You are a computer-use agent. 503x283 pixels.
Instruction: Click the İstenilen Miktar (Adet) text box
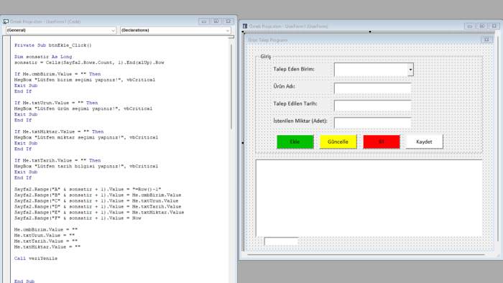[x=372, y=122]
